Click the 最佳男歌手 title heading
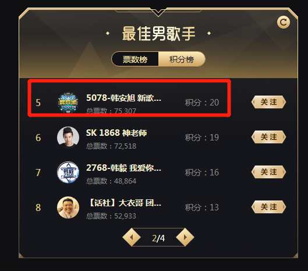 pos(158,34)
